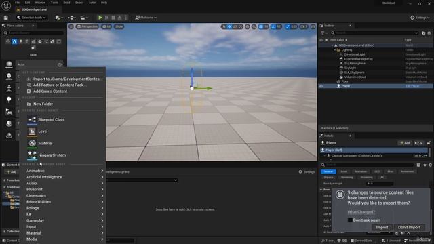Open the Build menu in the menu bar
Viewport: 434px width, 244px height.
click(x=66, y=3)
